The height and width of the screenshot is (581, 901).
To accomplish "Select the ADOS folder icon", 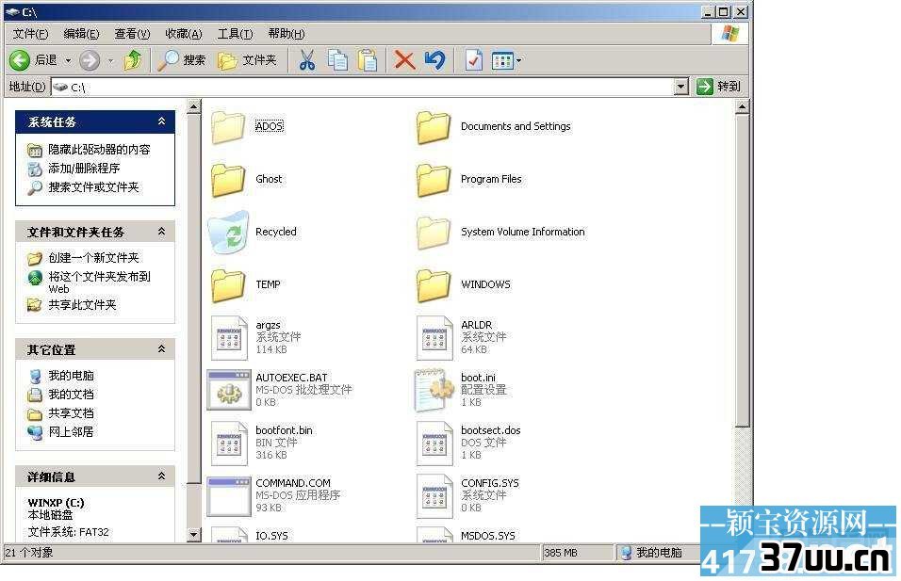I will 229,126.
